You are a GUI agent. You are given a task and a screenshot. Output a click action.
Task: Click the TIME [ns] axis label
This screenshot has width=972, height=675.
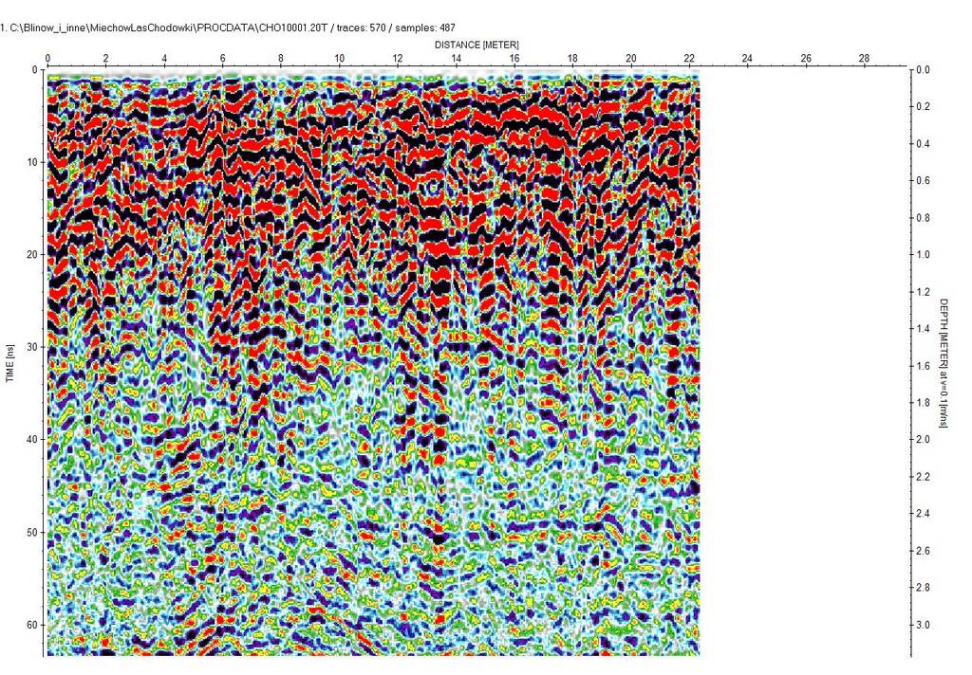point(10,362)
